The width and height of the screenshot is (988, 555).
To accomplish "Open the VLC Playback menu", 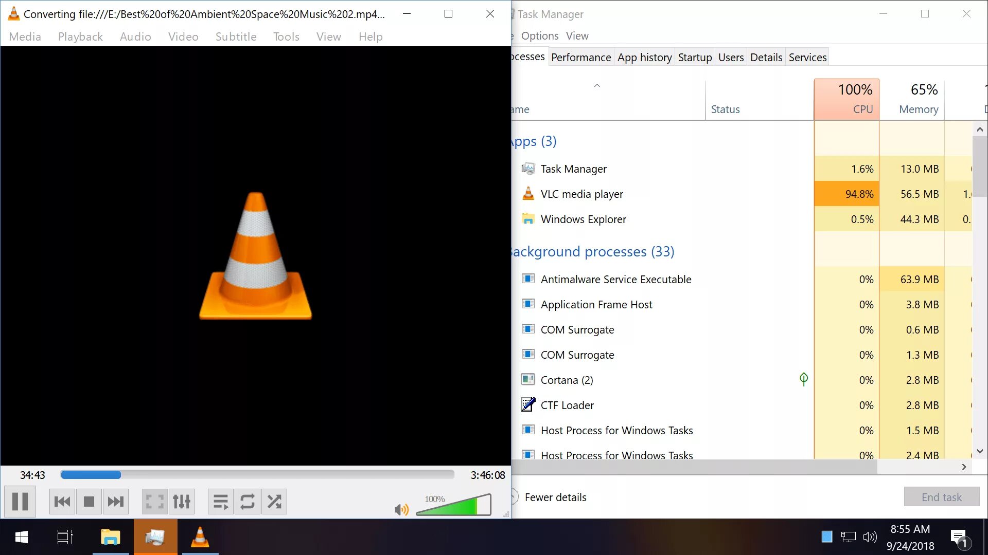I will [x=80, y=36].
